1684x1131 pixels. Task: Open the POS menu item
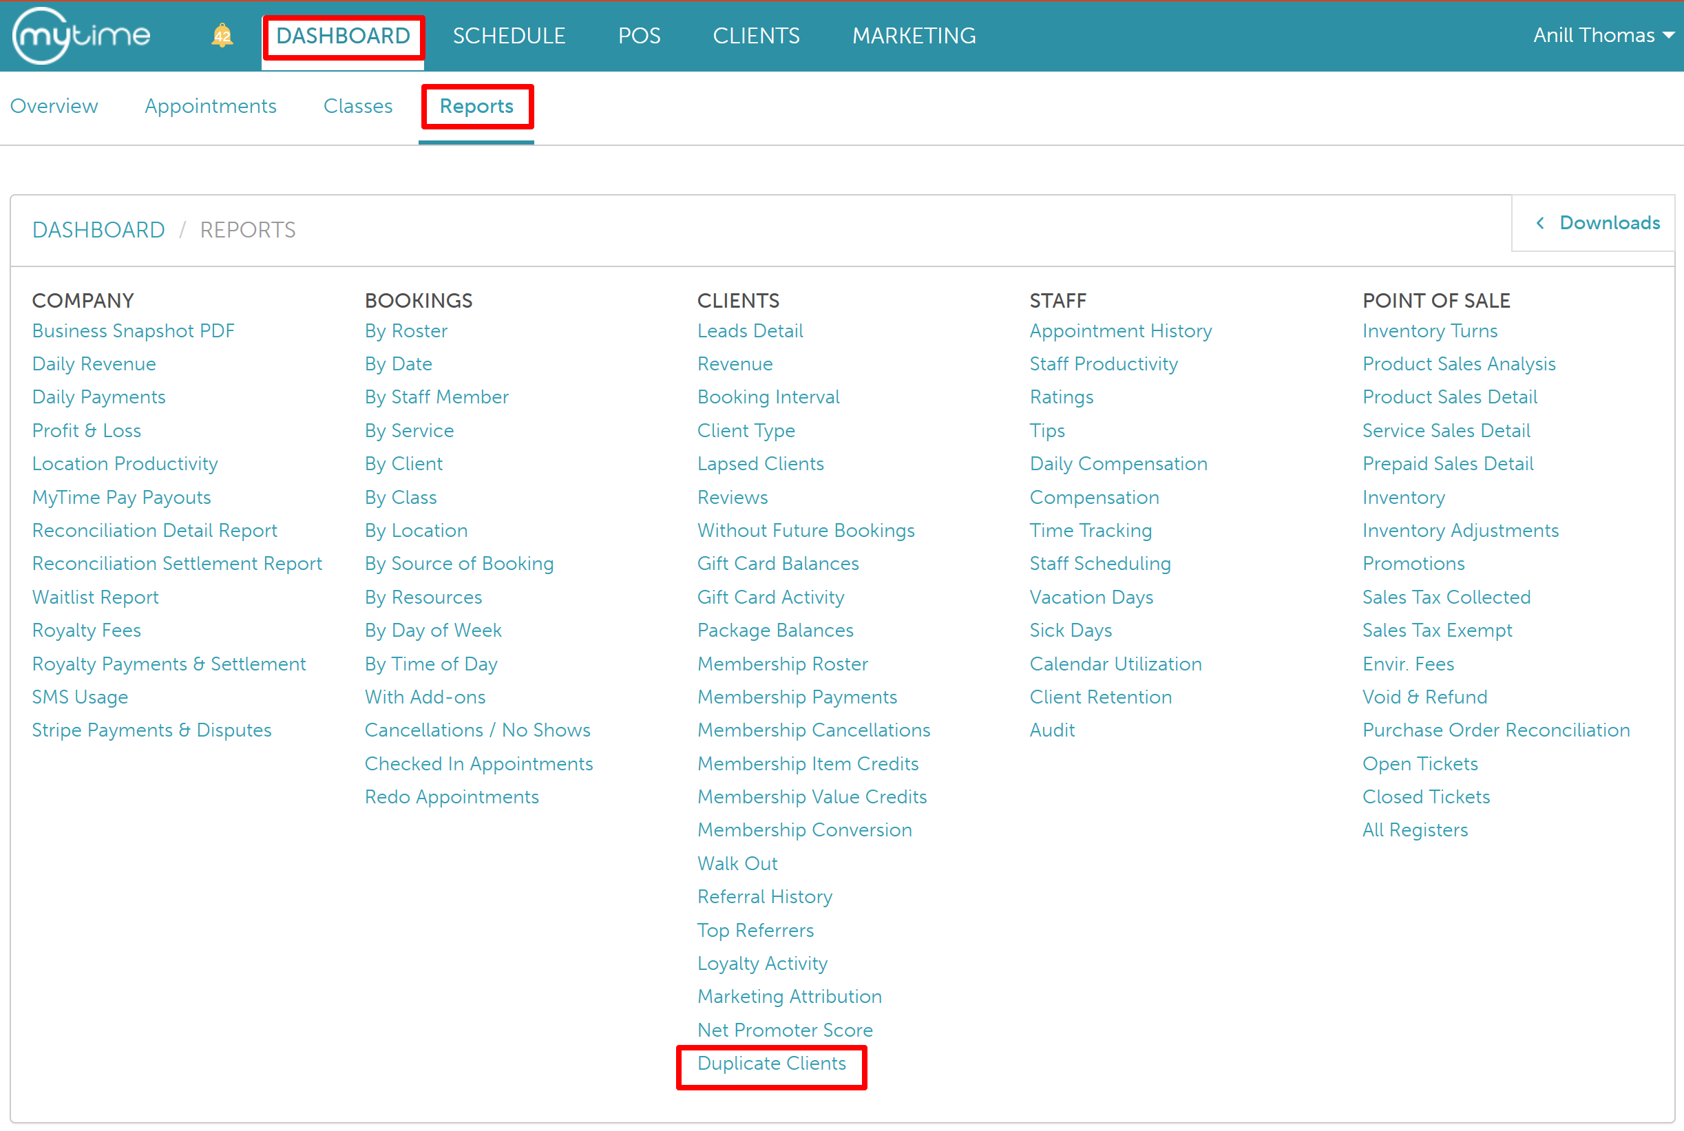pos(639,35)
